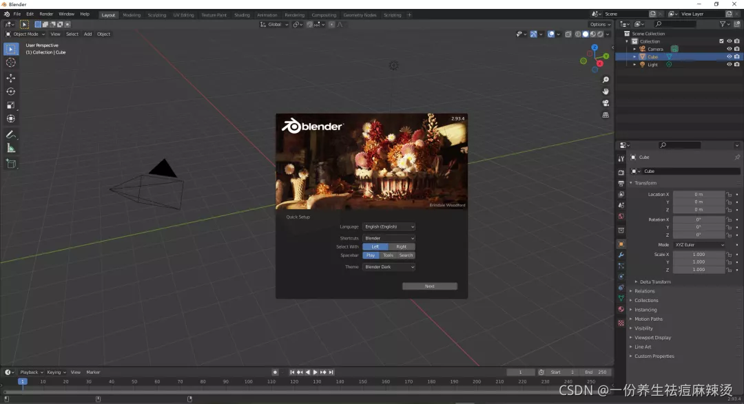Open the Material properties tab icon

click(x=621, y=309)
